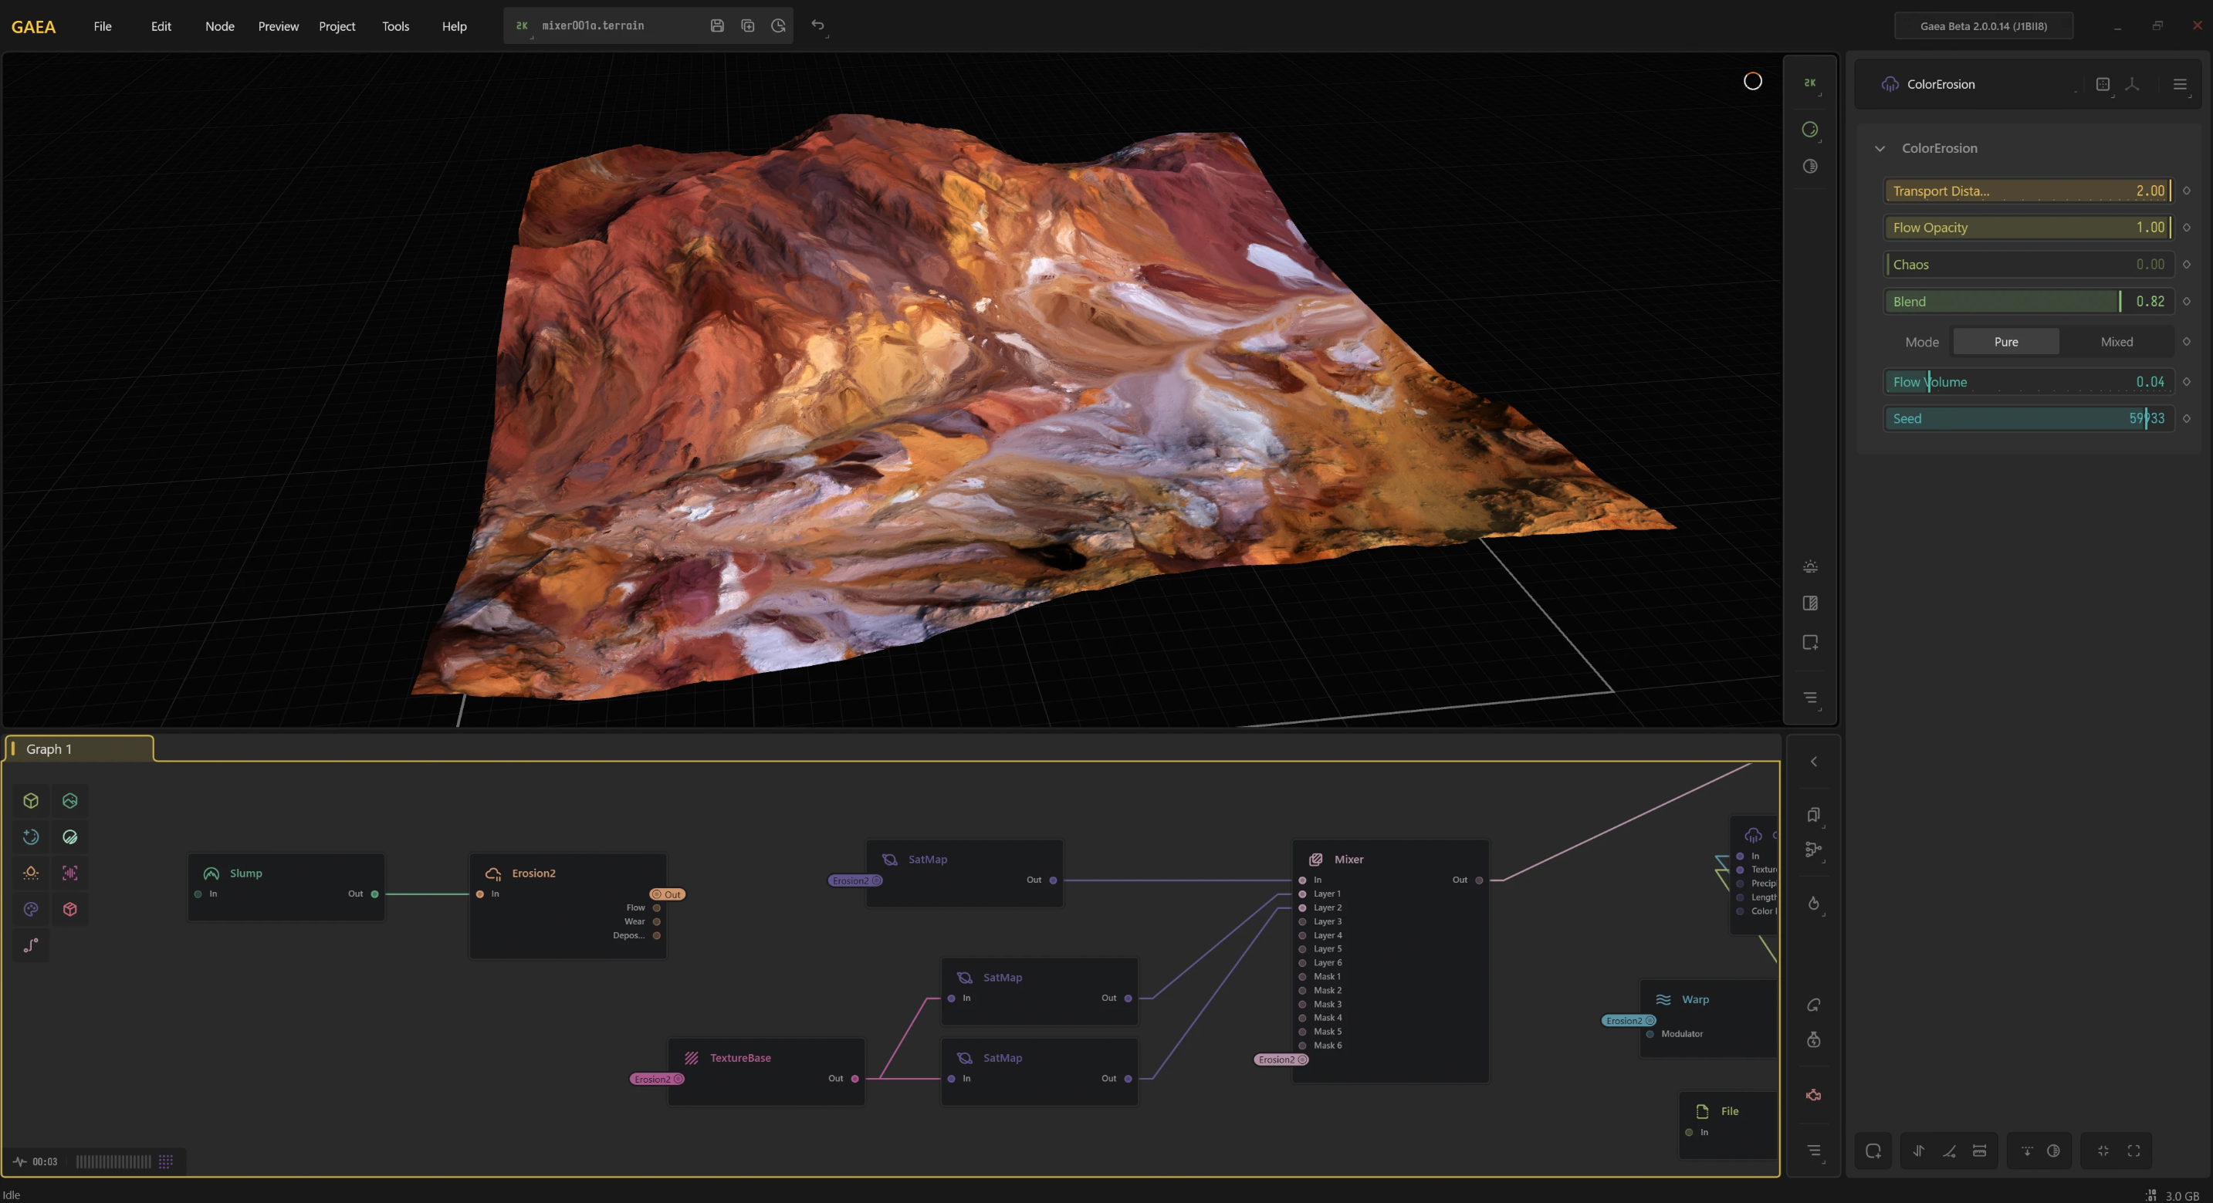Click the palette icon in graph toolbox
Screen dimensions: 2213x1203
(31, 908)
